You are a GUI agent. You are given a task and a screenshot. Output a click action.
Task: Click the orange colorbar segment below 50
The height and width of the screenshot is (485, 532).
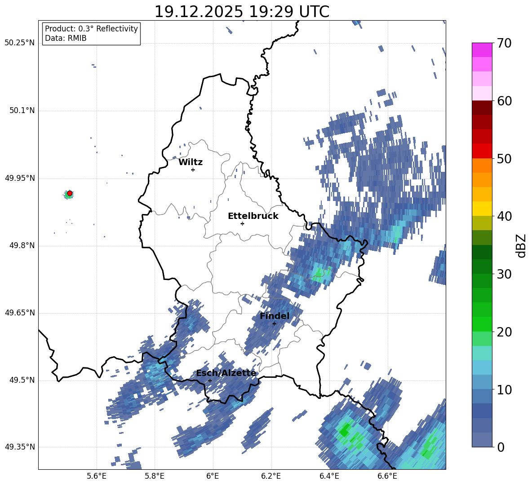coord(482,165)
